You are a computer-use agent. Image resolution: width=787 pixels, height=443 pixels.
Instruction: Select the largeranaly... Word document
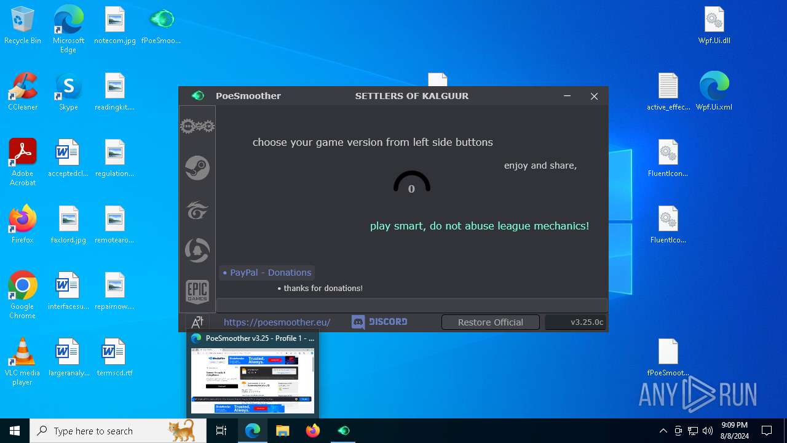coord(68,358)
